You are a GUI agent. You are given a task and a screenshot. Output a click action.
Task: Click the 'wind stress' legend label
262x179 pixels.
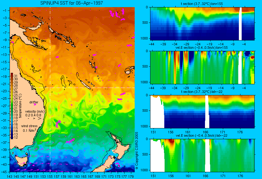[29, 126]
